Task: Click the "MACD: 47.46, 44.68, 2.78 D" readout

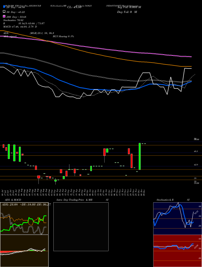Action: (x=20, y=27)
